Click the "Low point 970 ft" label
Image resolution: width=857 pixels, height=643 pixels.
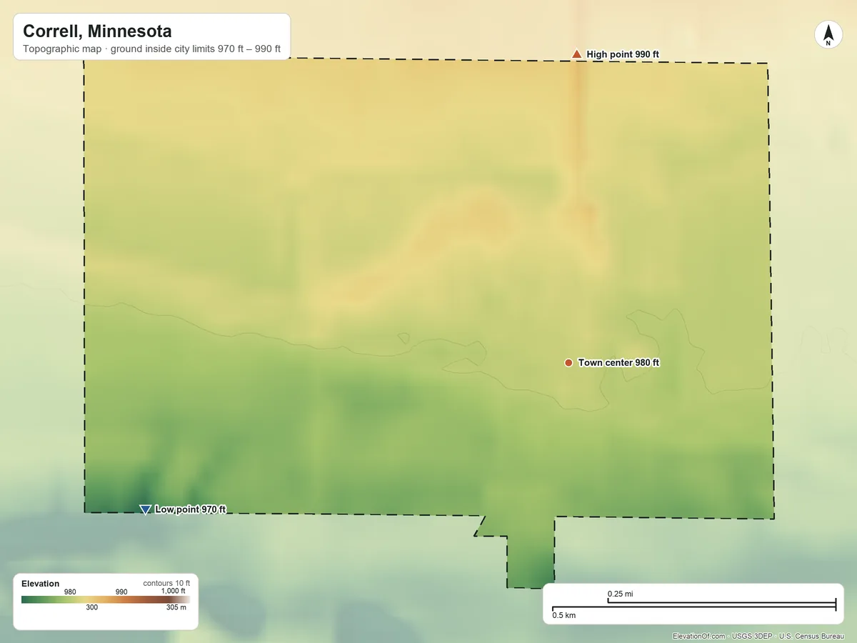coord(190,509)
